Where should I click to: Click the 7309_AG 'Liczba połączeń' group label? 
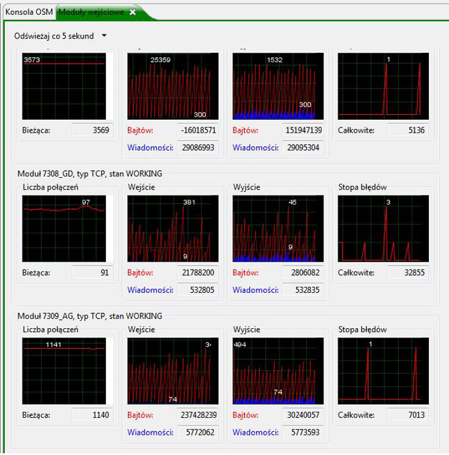point(50,329)
